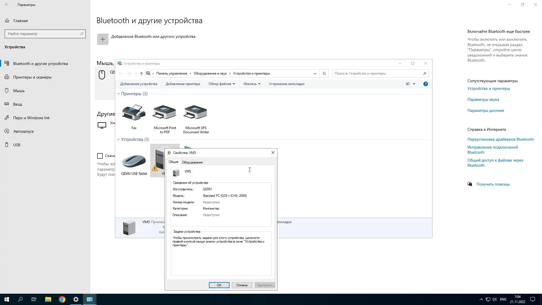Open the help question mark icon
542x305 pixels.
click(x=425, y=84)
